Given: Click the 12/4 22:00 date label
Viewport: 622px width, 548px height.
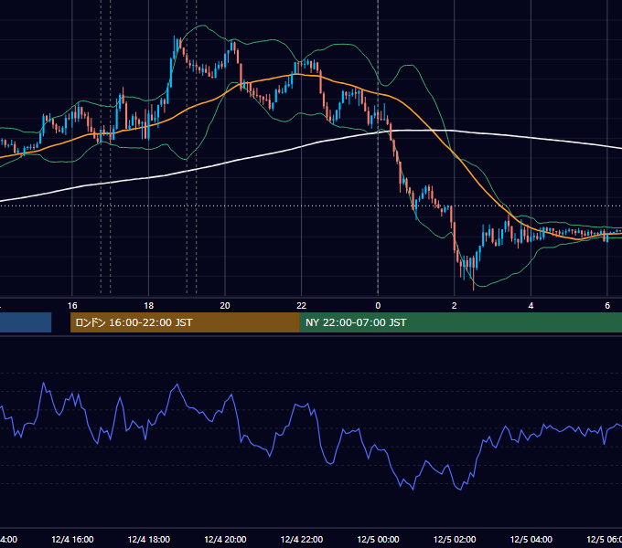Looking at the screenshot, I should pyautogui.click(x=302, y=539).
